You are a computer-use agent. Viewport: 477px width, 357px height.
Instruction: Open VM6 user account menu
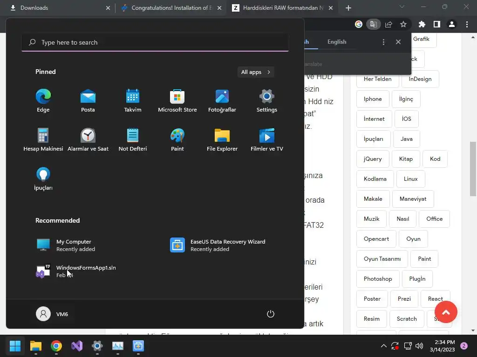pos(52,314)
